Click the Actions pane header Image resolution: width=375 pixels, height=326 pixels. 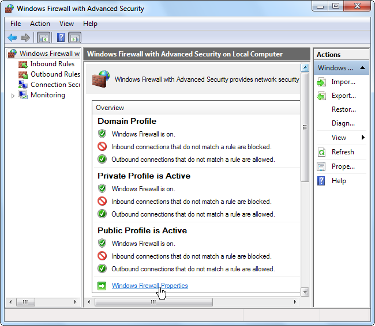[x=342, y=55]
